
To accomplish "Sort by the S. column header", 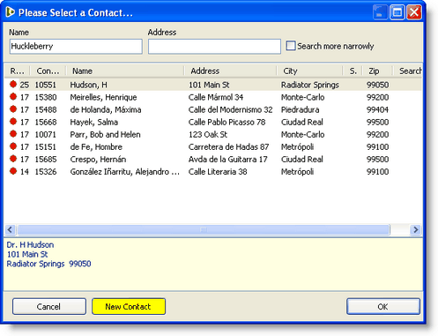I will pyautogui.click(x=353, y=71).
